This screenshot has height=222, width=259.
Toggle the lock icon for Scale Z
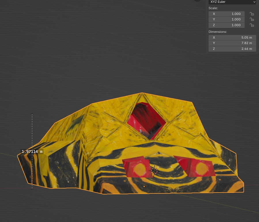(252, 25)
